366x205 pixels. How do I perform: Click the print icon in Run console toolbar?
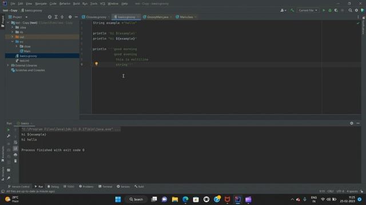point(15,154)
